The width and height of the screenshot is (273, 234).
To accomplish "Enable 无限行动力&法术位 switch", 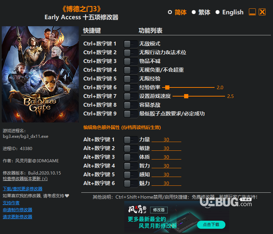I will click(x=131, y=53).
